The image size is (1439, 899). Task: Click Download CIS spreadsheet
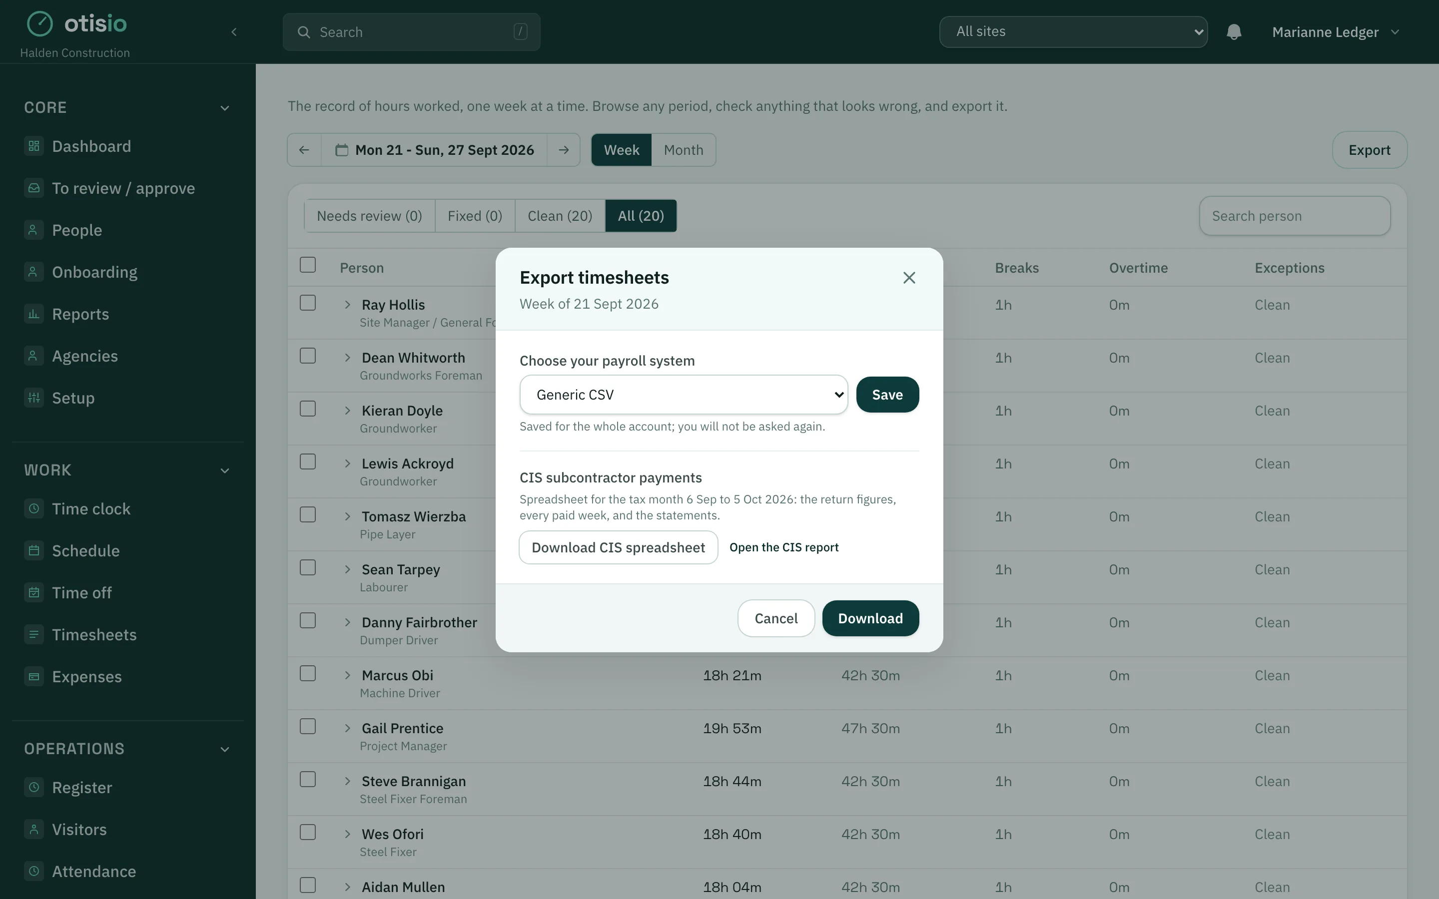619,547
